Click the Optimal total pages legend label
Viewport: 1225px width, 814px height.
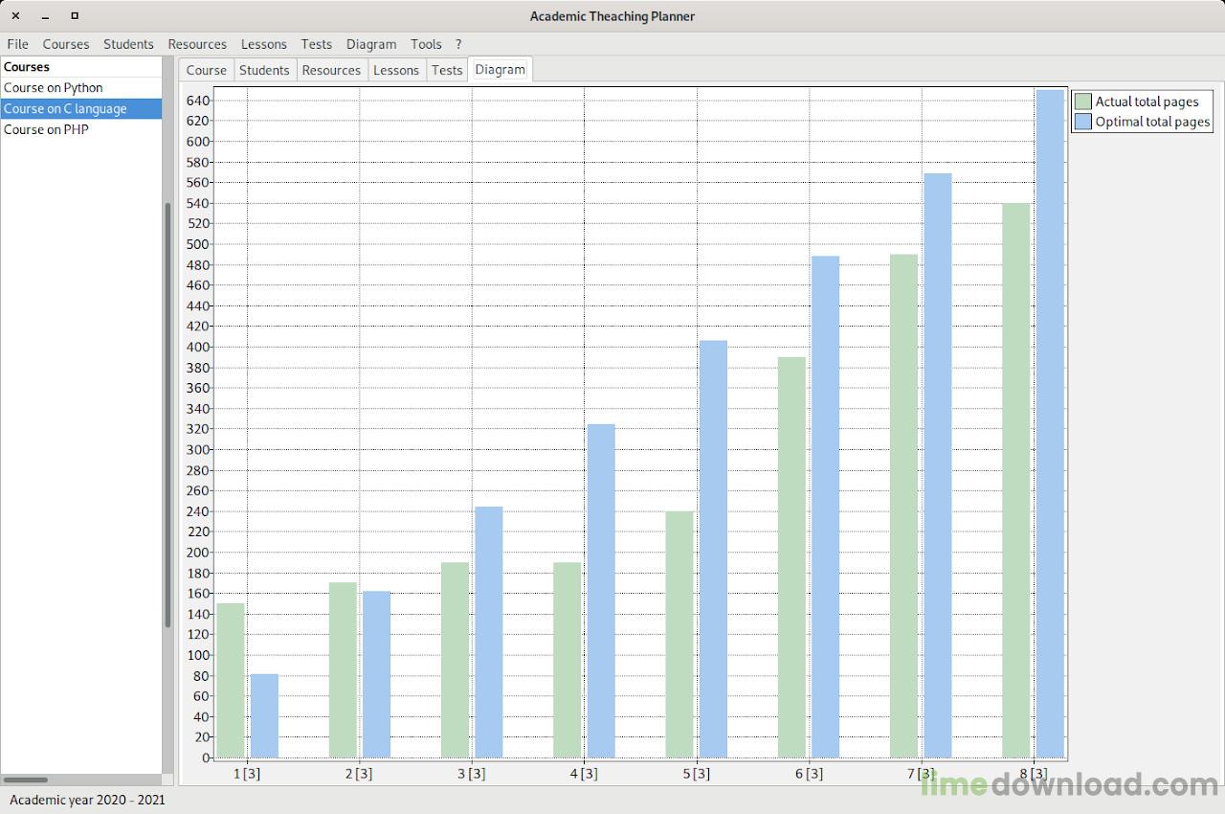coord(1152,122)
